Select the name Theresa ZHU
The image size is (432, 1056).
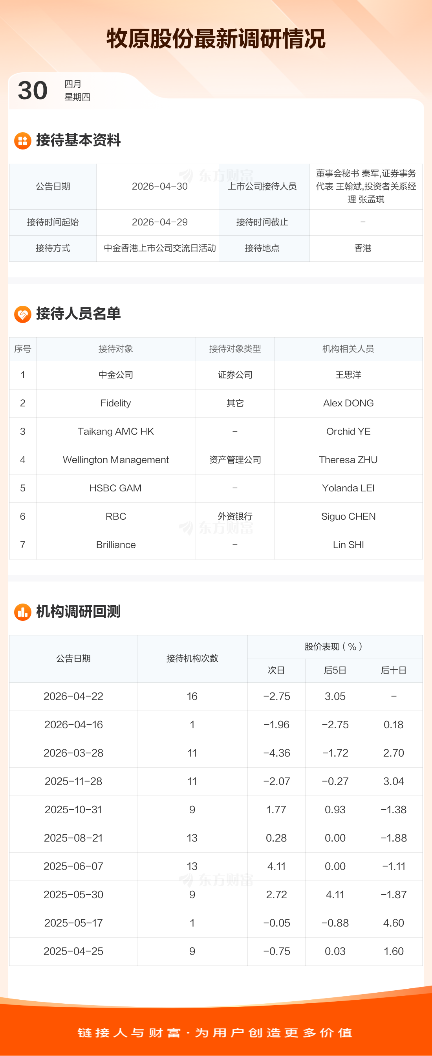click(348, 460)
